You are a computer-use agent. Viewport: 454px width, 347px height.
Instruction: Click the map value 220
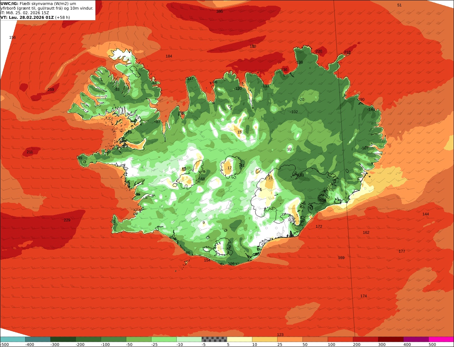(x=319, y=51)
